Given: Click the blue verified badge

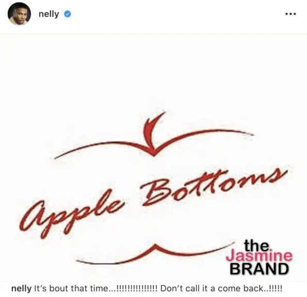Looking at the screenshot, I should coord(68,14).
